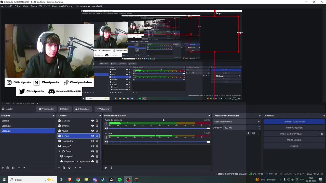
Task: Open Archivo (F) menu
Action: (7, 6)
